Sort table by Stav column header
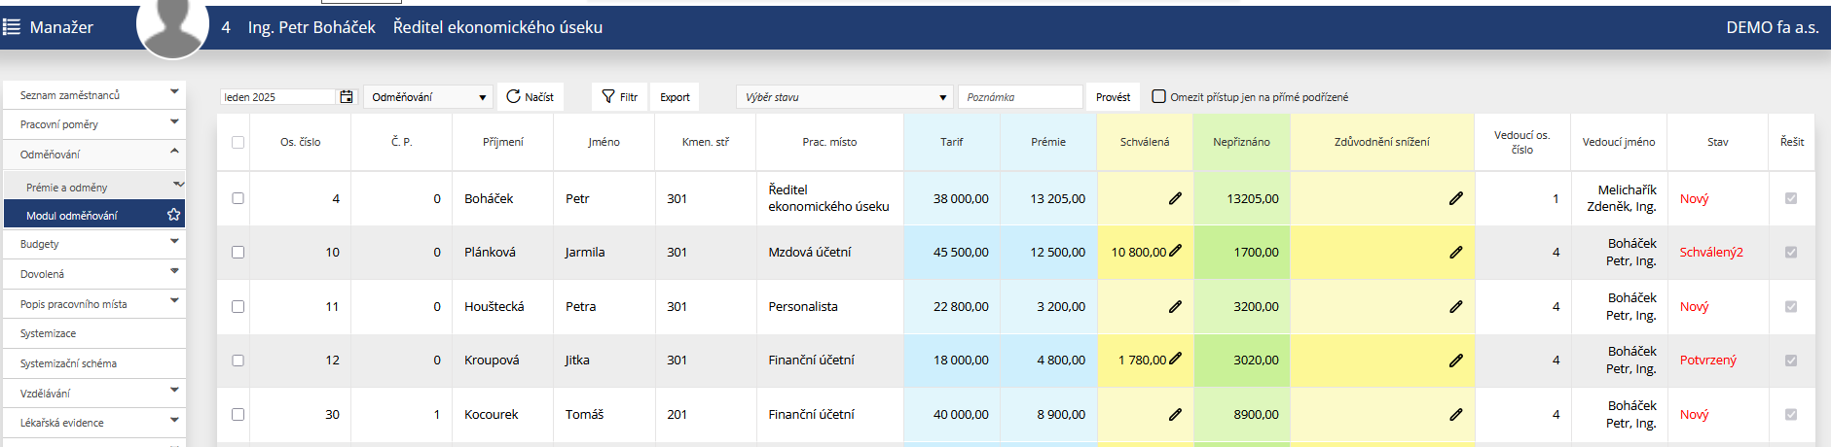 click(x=1718, y=142)
